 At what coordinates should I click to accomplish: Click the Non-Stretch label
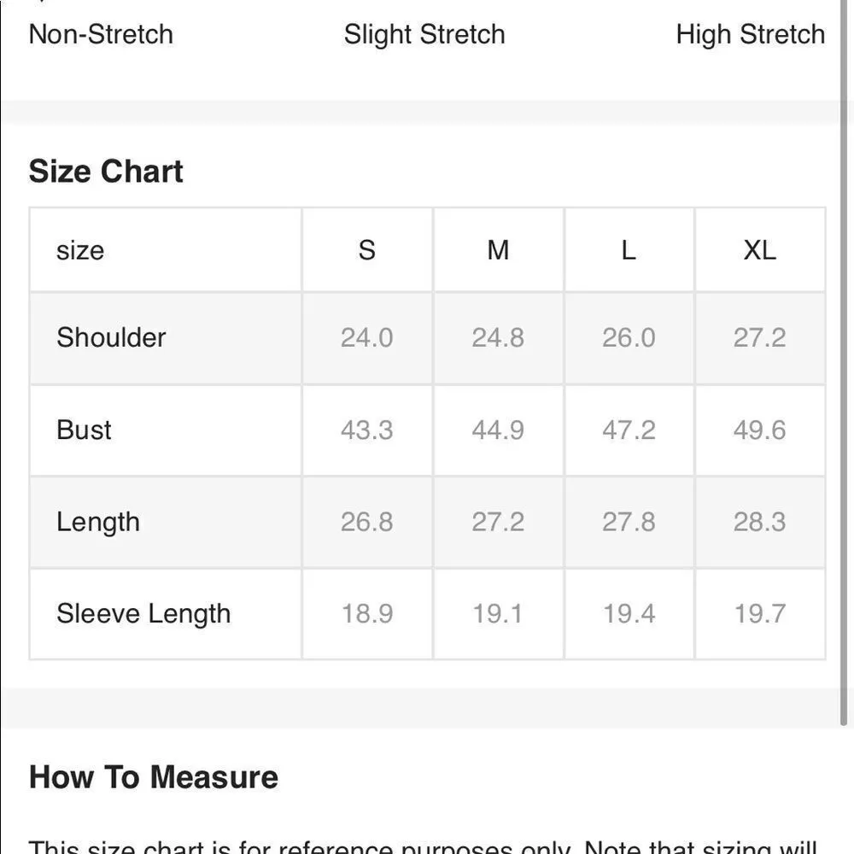[101, 34]
